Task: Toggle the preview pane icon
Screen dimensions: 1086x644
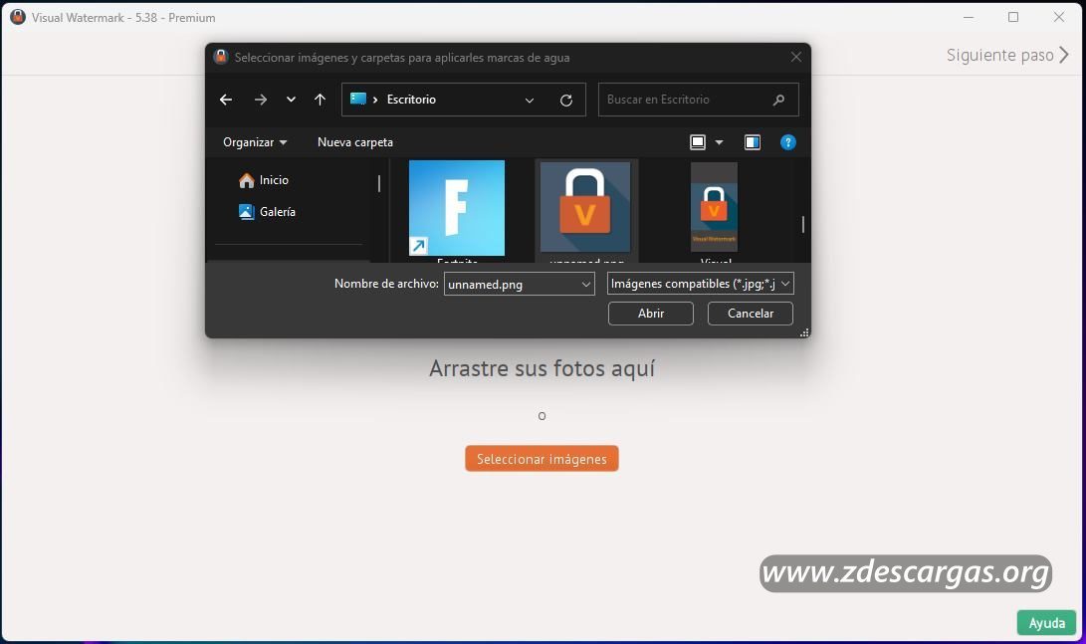Action: click(753, 142)
